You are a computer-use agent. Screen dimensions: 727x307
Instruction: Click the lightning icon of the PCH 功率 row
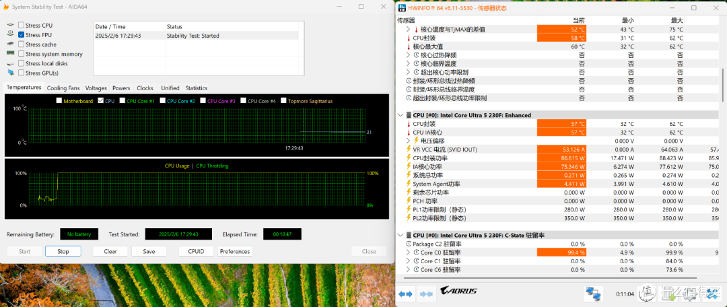coord(409,201)
